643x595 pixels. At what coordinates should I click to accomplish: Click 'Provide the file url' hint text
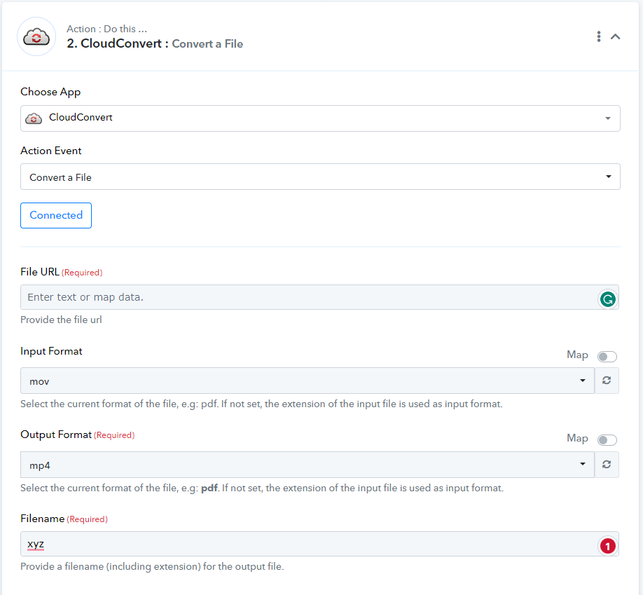61,320
